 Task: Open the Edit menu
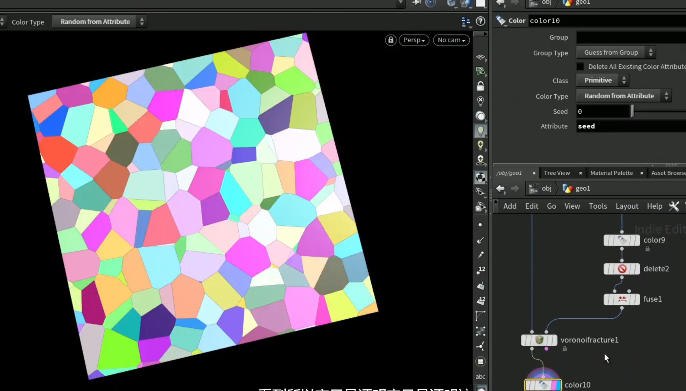point(531,206)
